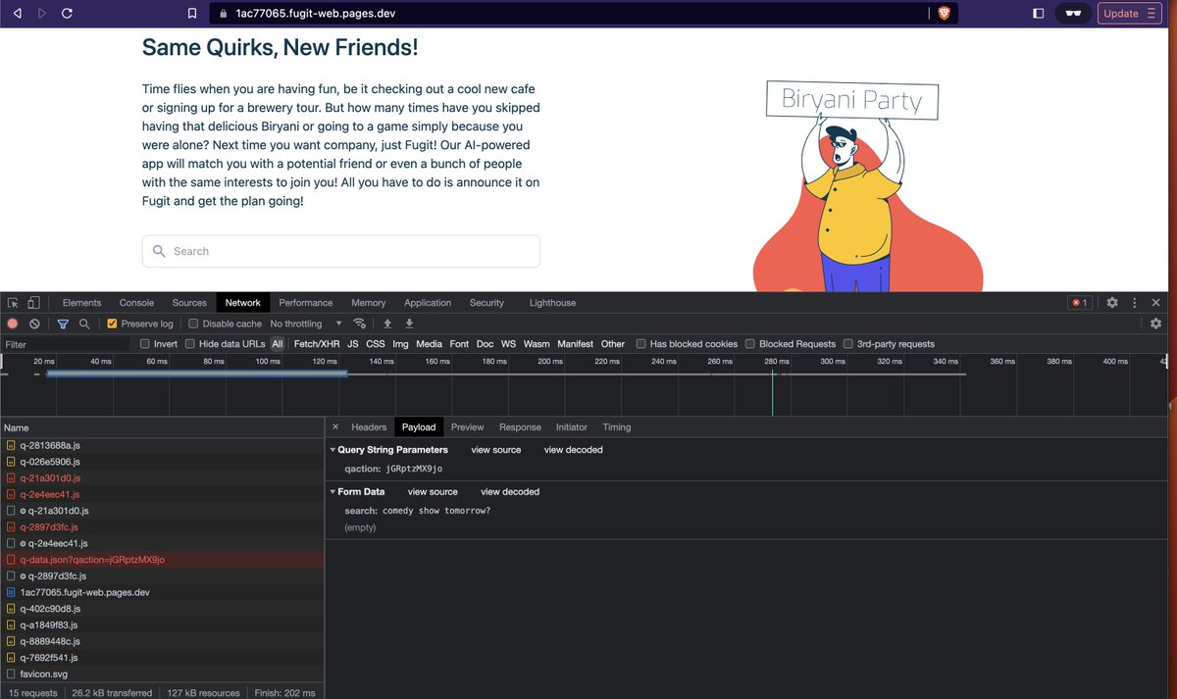Image resolution: width=1177 pixels, height=699 pixels.
Task: Click the network Filter text field
Action: click(x=66, y=344)
